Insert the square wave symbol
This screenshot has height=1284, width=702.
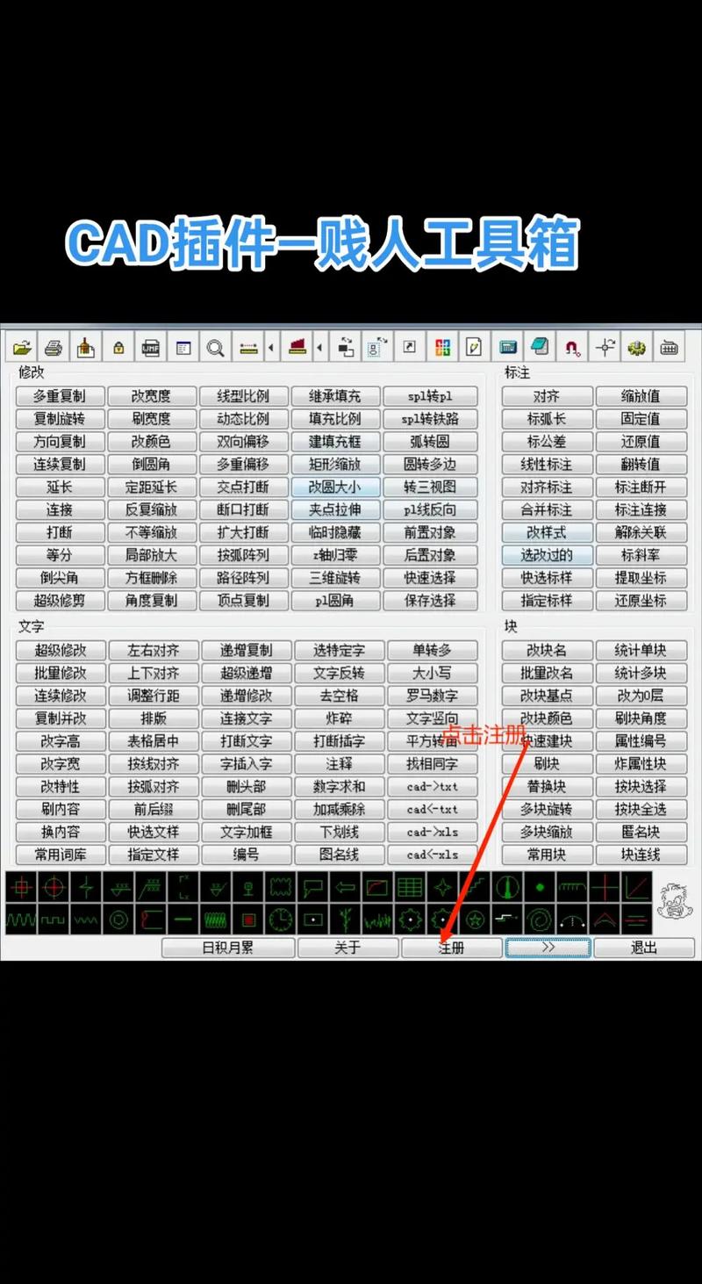click(54, 920)
